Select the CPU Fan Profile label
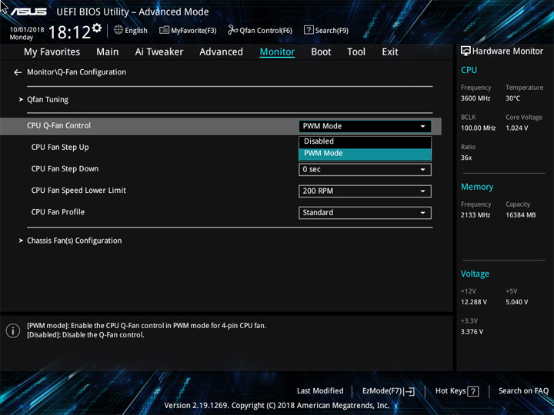 coord(58,212)
